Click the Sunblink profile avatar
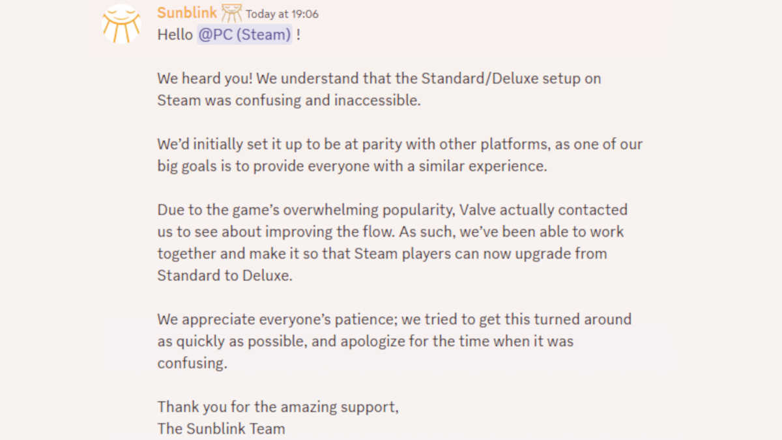 (x=121, y=24)
